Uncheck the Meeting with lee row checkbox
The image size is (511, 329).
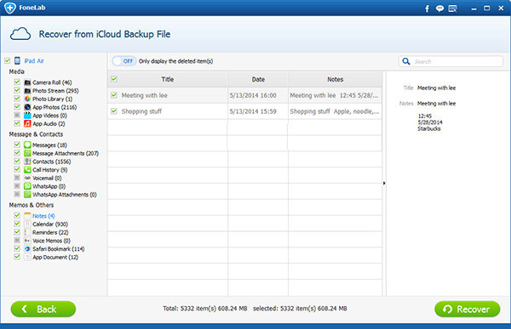pyautogui.click(x=114, y=95)
